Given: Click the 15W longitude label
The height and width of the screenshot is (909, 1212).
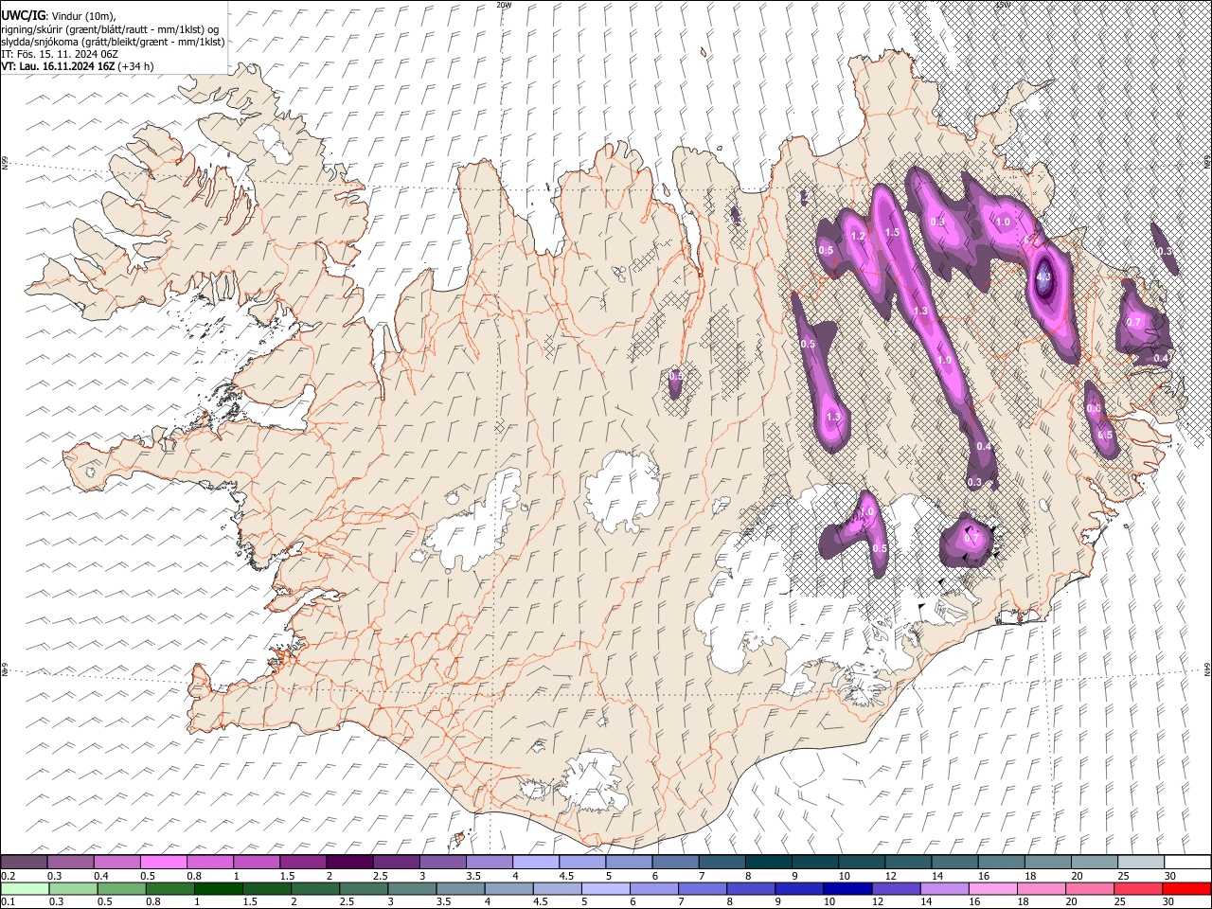Looking at the screenshot, I should pyautogui.click(x=1002, y=5).
